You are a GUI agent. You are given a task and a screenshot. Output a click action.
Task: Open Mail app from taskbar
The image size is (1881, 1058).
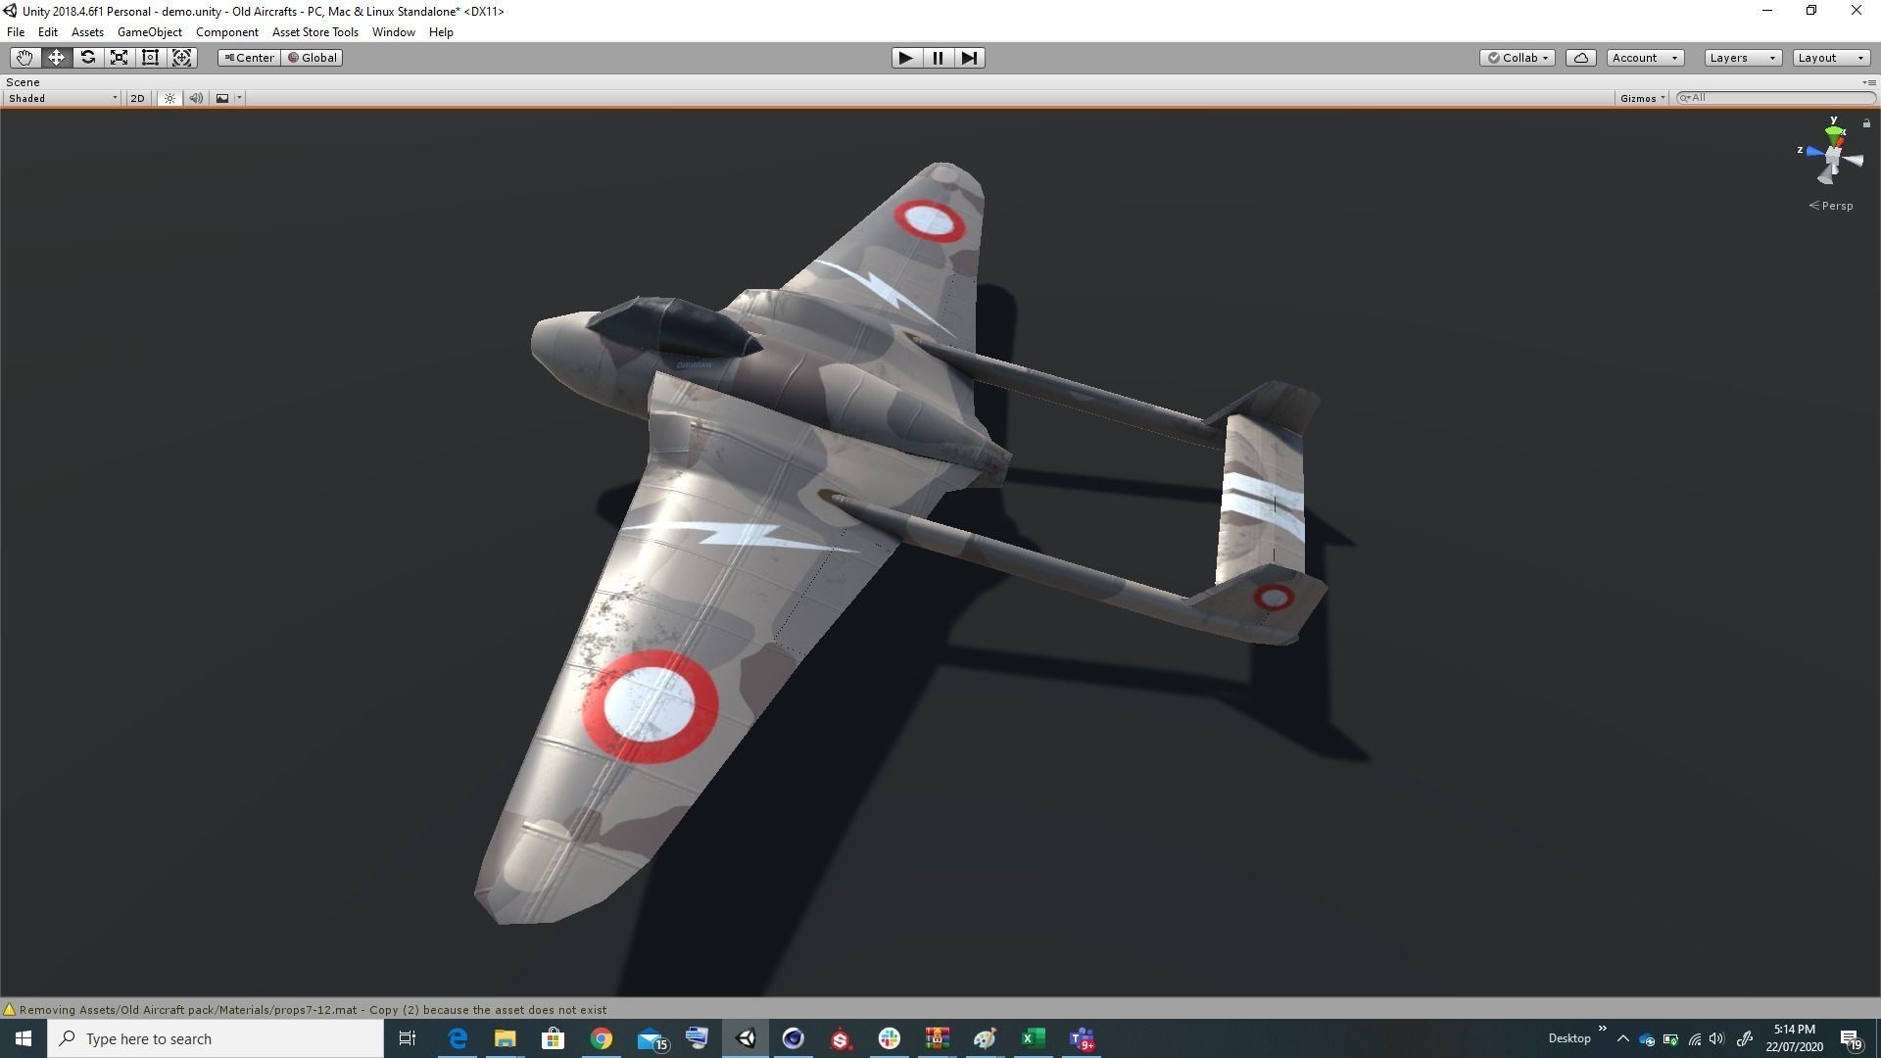(x=652, y=1038)
